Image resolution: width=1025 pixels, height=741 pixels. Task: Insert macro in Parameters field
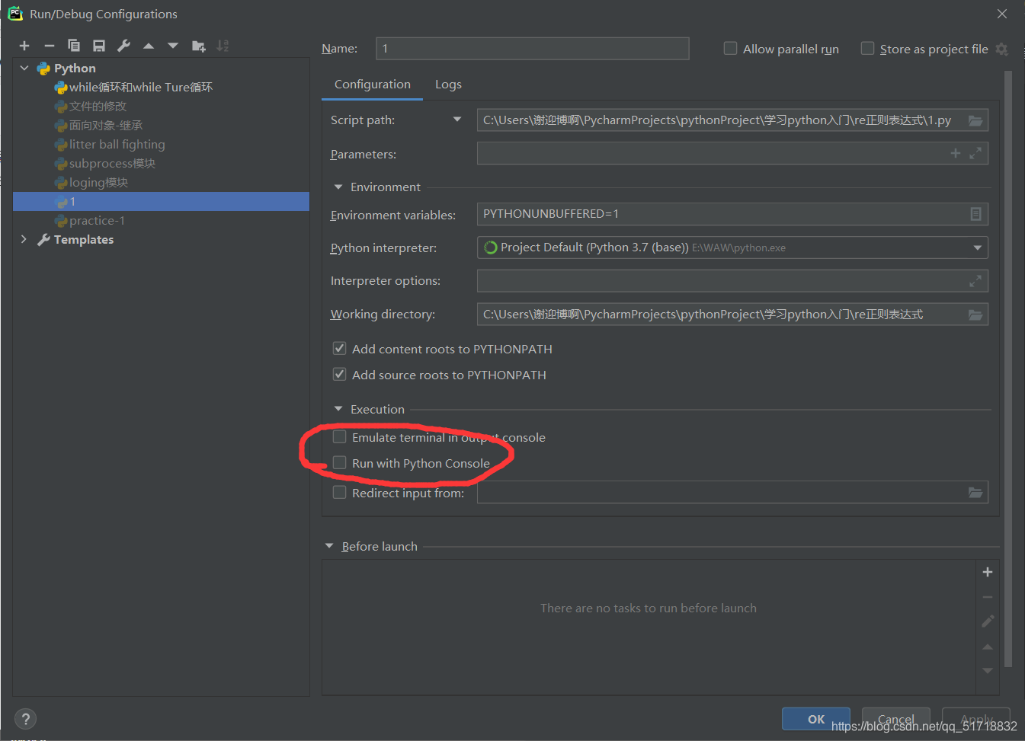(x=956, y=153)
